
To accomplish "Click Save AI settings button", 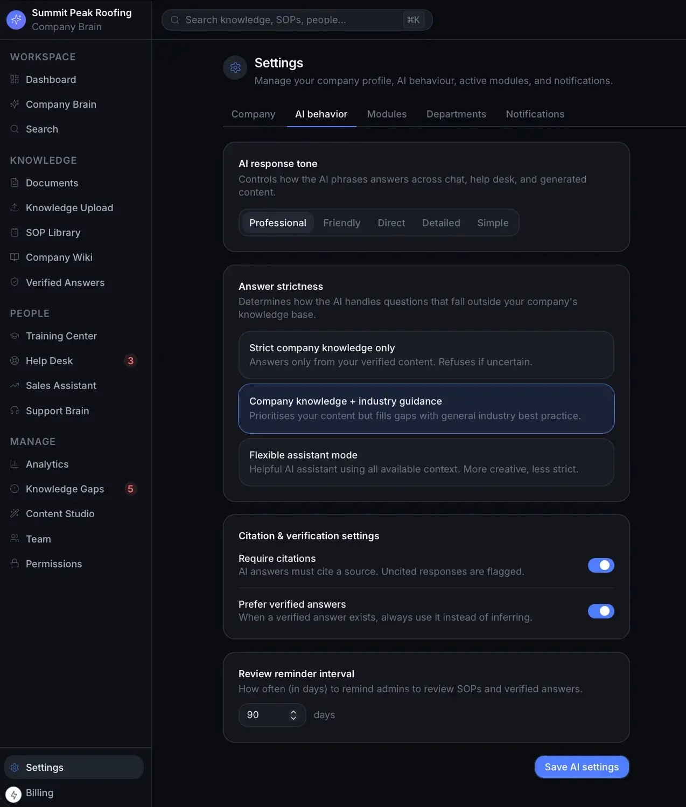I will (582, 767).
